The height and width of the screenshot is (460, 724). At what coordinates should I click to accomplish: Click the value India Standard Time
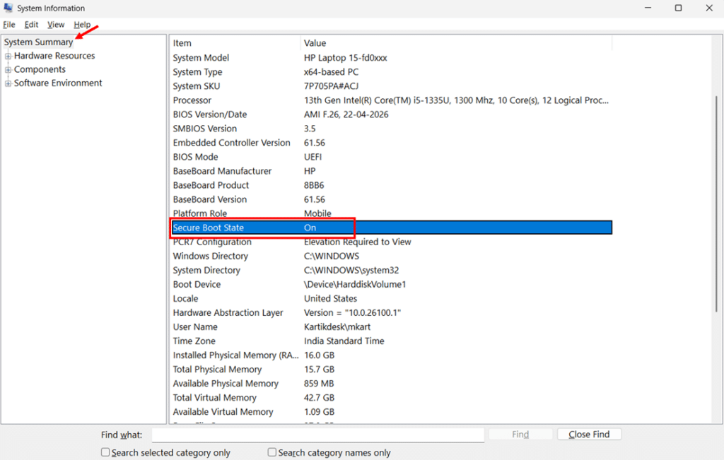344,341
